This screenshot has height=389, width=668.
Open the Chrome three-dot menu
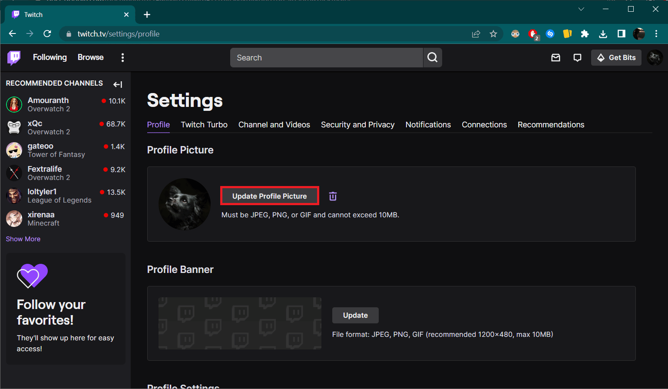coord(656,34)
